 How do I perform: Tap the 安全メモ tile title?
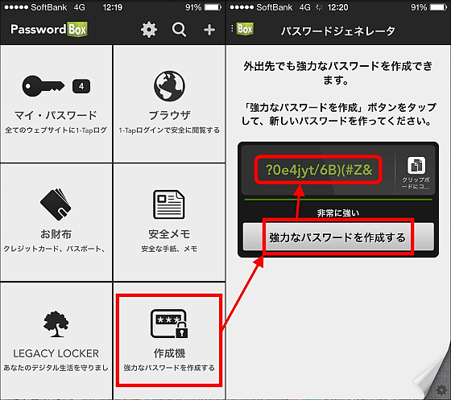click(x=169, y=234)
